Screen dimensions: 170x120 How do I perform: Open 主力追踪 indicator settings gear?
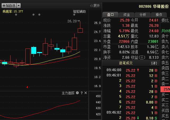click(x=77, y=93)
